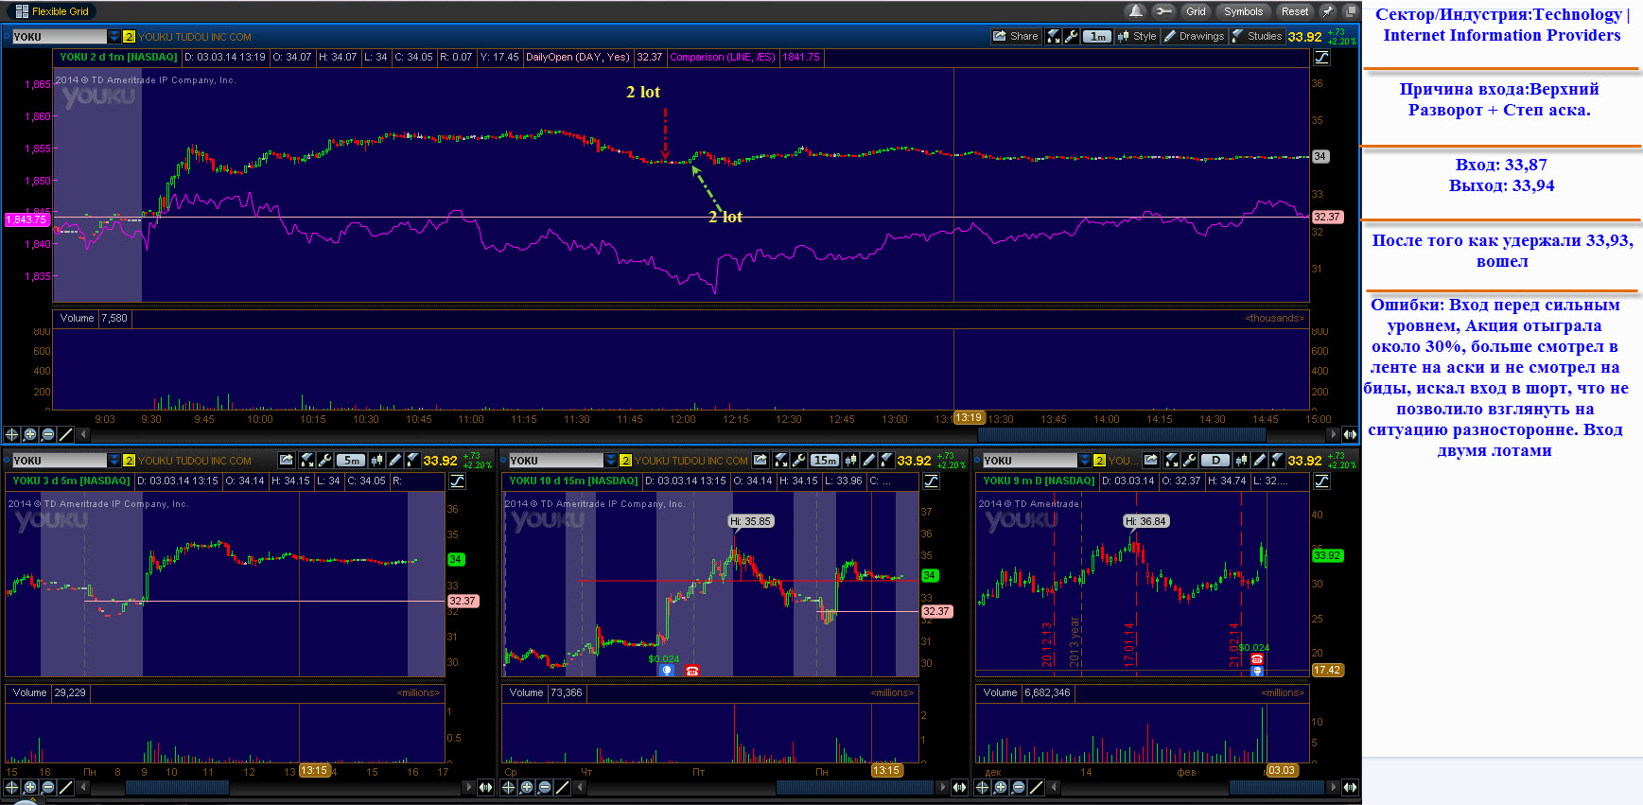Open pencil drawings icon on 5m chart
Screen dimensions: 1643x805
395,460
